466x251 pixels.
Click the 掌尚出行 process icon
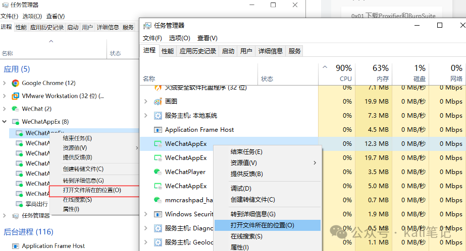pos(19,204)
